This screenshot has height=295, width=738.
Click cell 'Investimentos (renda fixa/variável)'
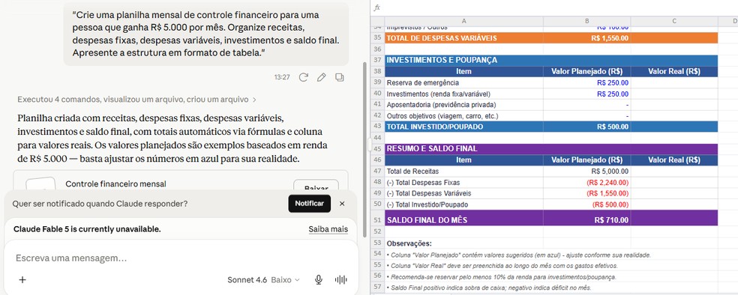click(x=464, y=94)
